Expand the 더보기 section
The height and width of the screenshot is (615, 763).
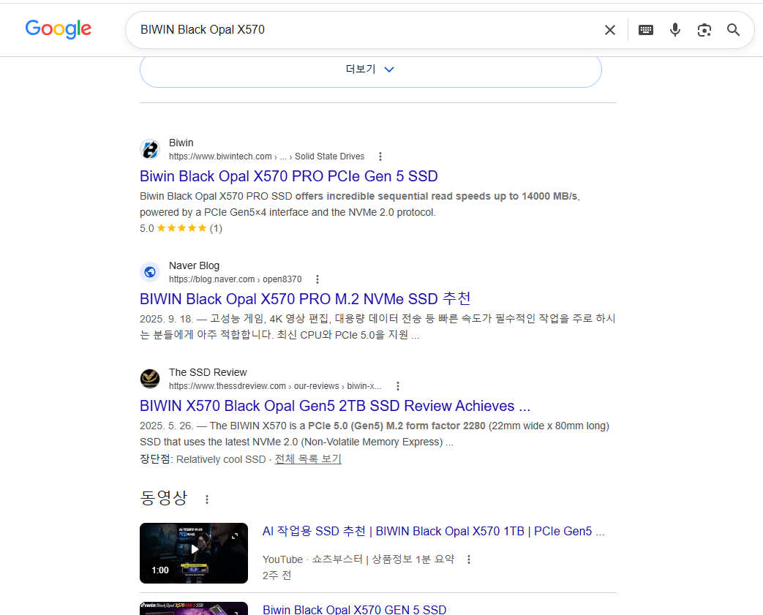pos(371,70)
